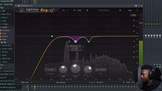This screenshot has height=91, width=162.
Task: Open the Clap folder
Action: (4, 21)
